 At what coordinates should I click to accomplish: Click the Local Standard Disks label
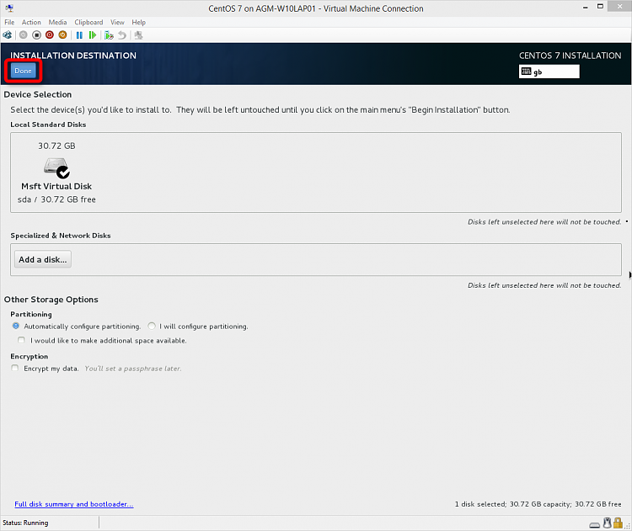click(48, 125)
